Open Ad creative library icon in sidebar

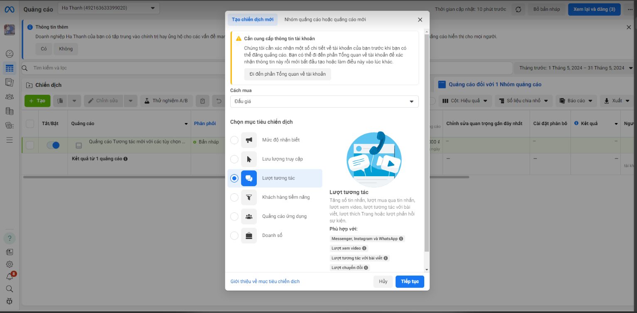coord(9,125)
